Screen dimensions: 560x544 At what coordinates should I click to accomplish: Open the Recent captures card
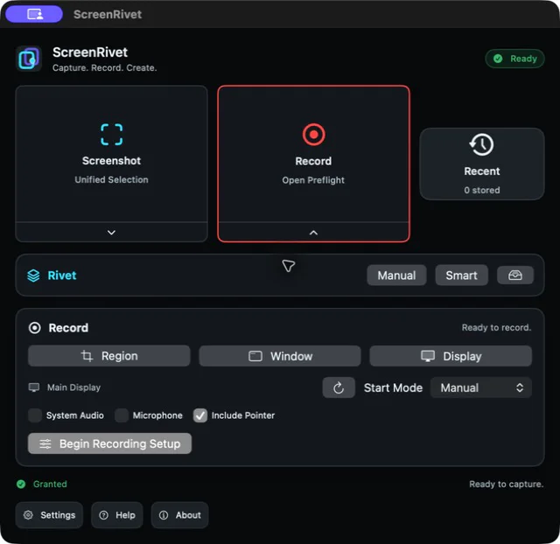coord(482,164)
